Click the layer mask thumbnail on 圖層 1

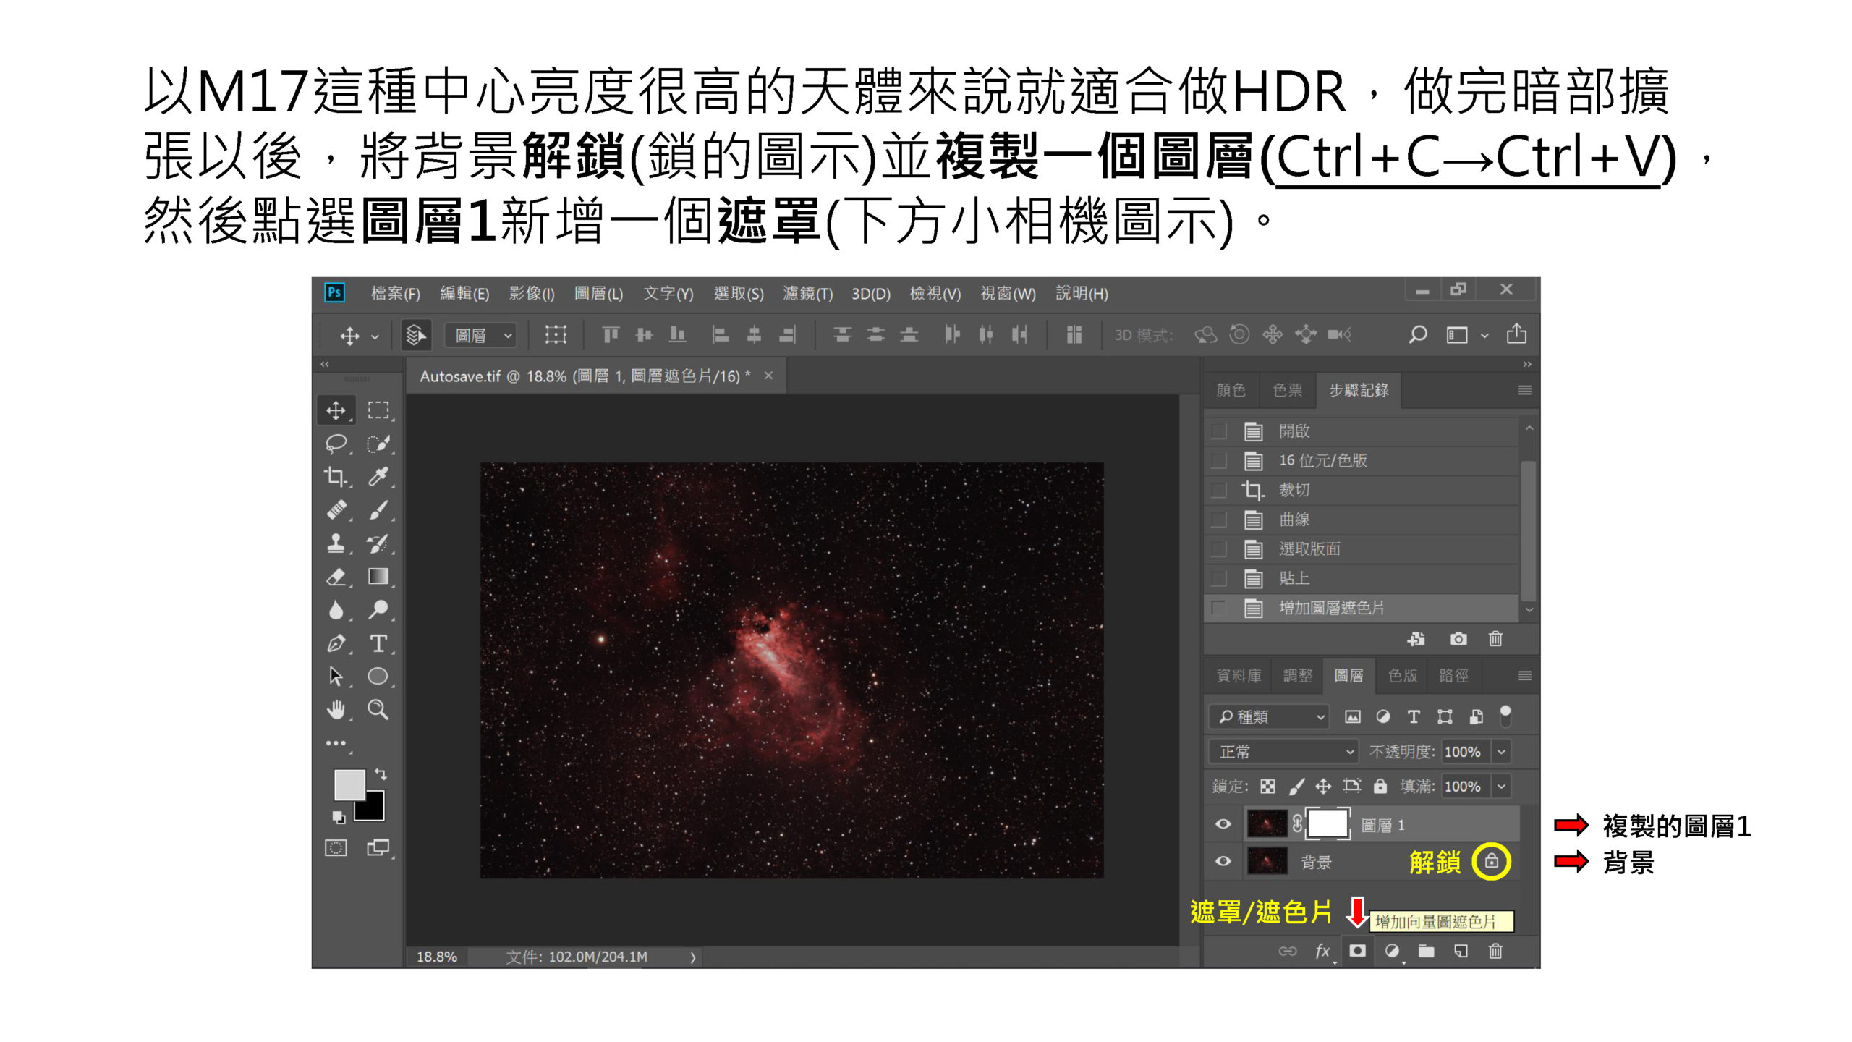point(1328,823)
